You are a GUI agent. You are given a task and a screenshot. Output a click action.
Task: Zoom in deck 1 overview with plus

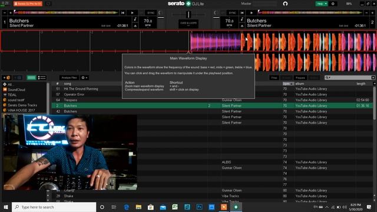coord(11,13)
